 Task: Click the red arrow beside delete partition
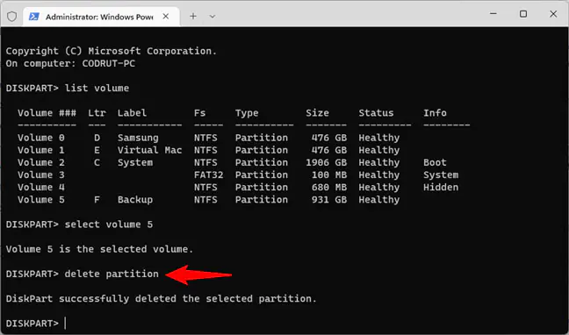click(x=198, y=274)
